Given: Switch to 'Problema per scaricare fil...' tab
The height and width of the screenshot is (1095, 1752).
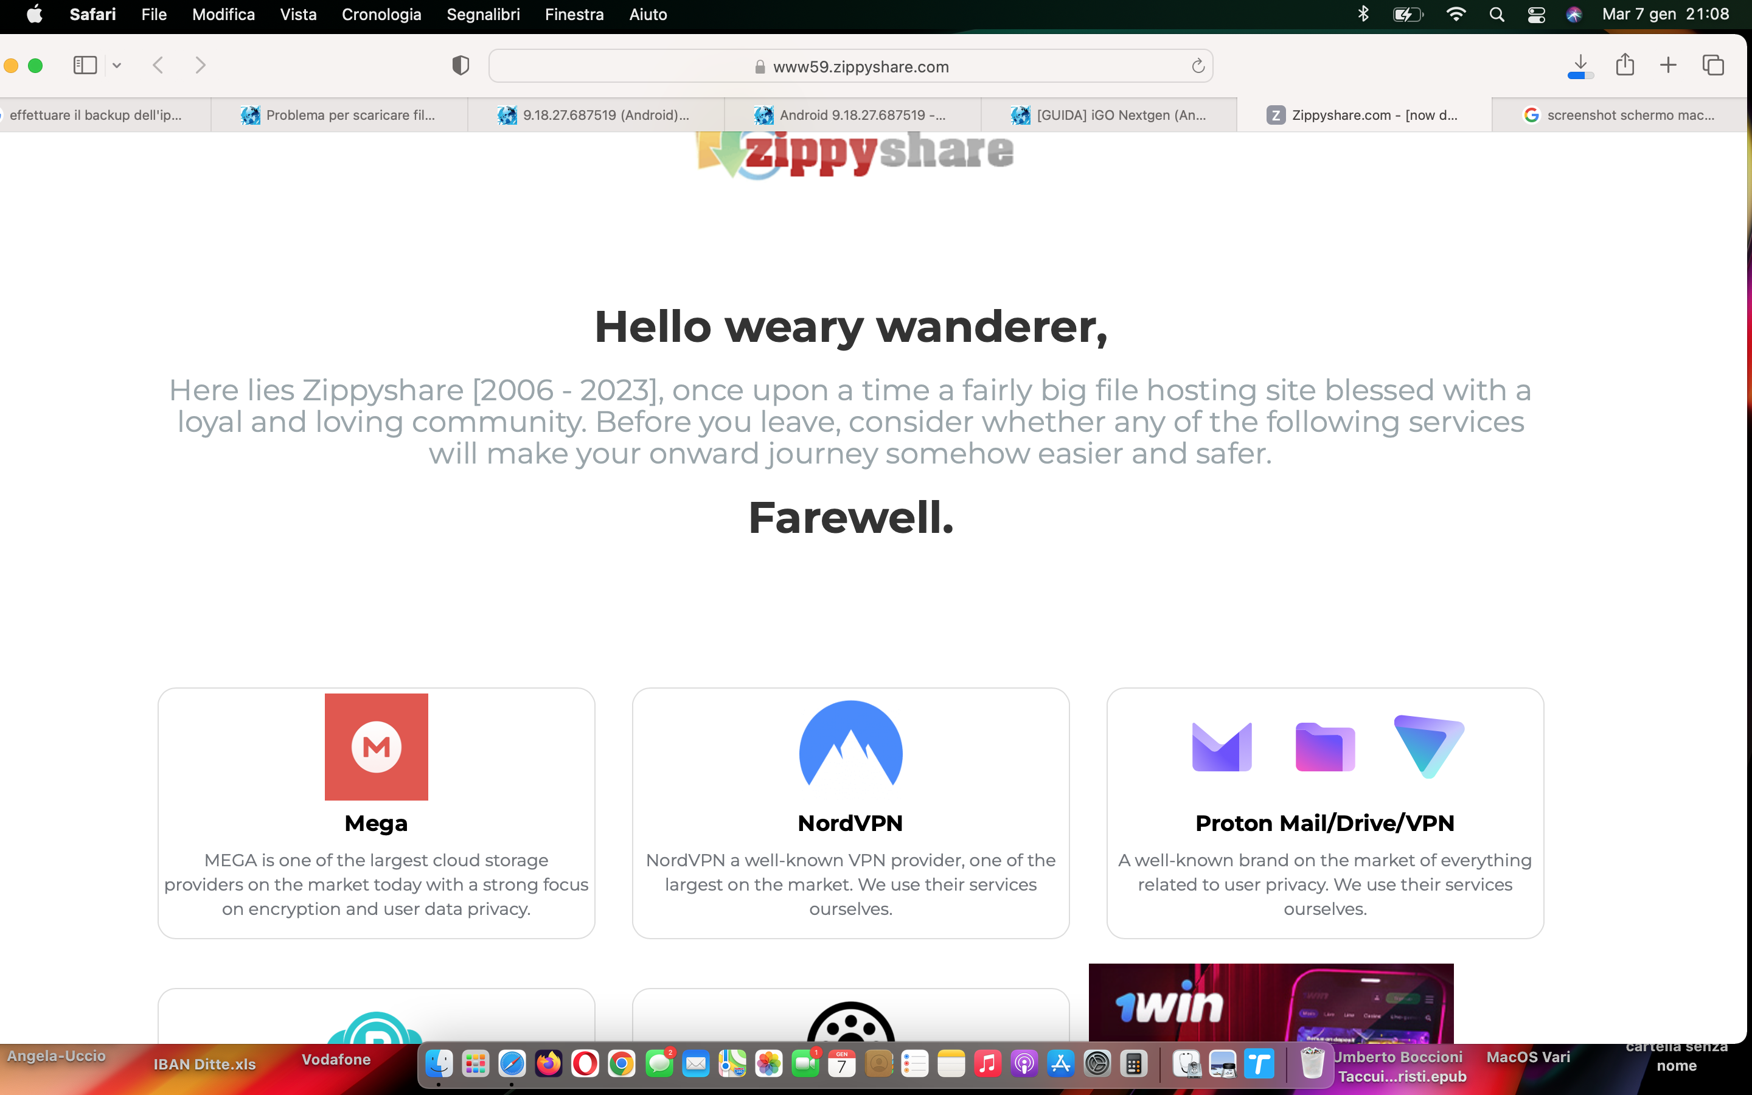Looking at the screenshot, I should coord(339,114).
